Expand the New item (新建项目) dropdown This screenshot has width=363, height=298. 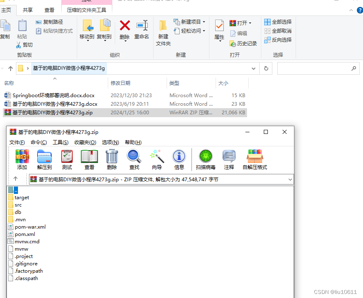[x=204, y=22]
